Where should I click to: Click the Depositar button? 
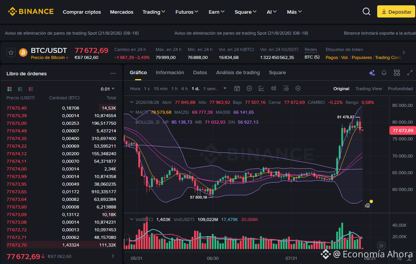396,12
